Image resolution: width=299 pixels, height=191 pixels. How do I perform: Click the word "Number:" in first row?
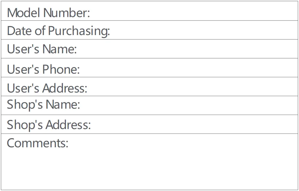coord(67,13)
